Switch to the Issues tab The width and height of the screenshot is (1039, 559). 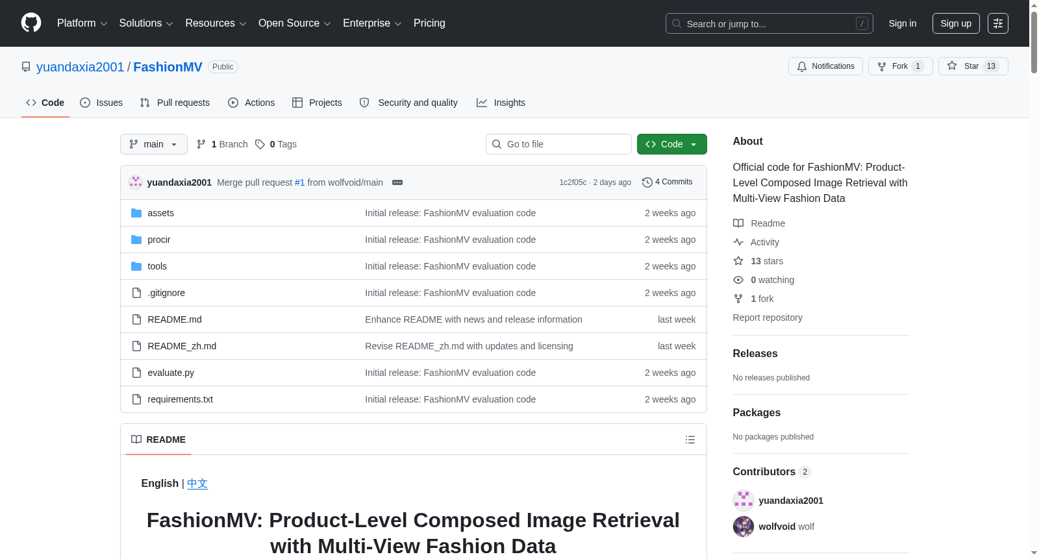point(101,103)
